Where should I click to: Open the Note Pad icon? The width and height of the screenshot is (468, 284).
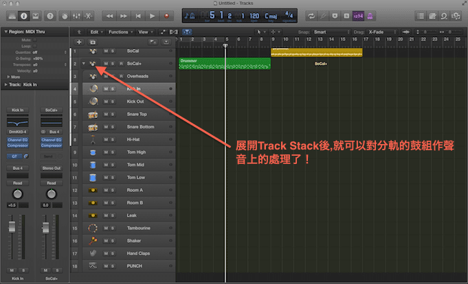pos(432,16)
